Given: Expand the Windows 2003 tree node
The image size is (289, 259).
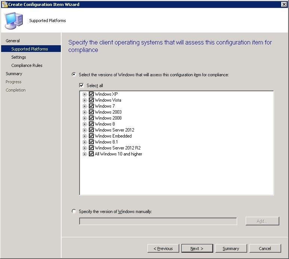Looking at the screenshot, I should click(x=84, y=112).
